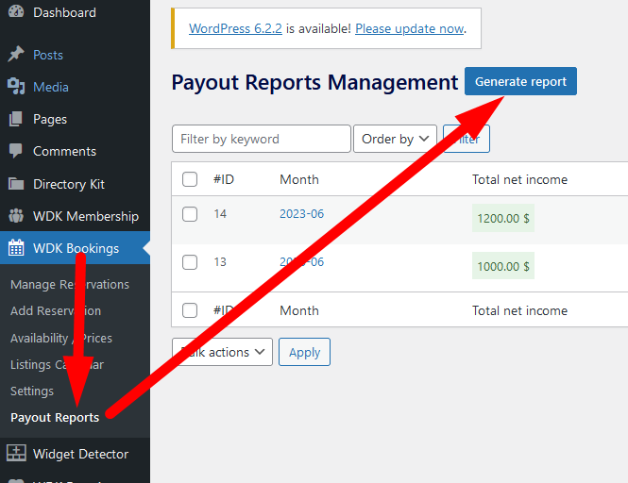
Task: Click the WDK Bookings calendar icon
Action: [x=16, y=248]
